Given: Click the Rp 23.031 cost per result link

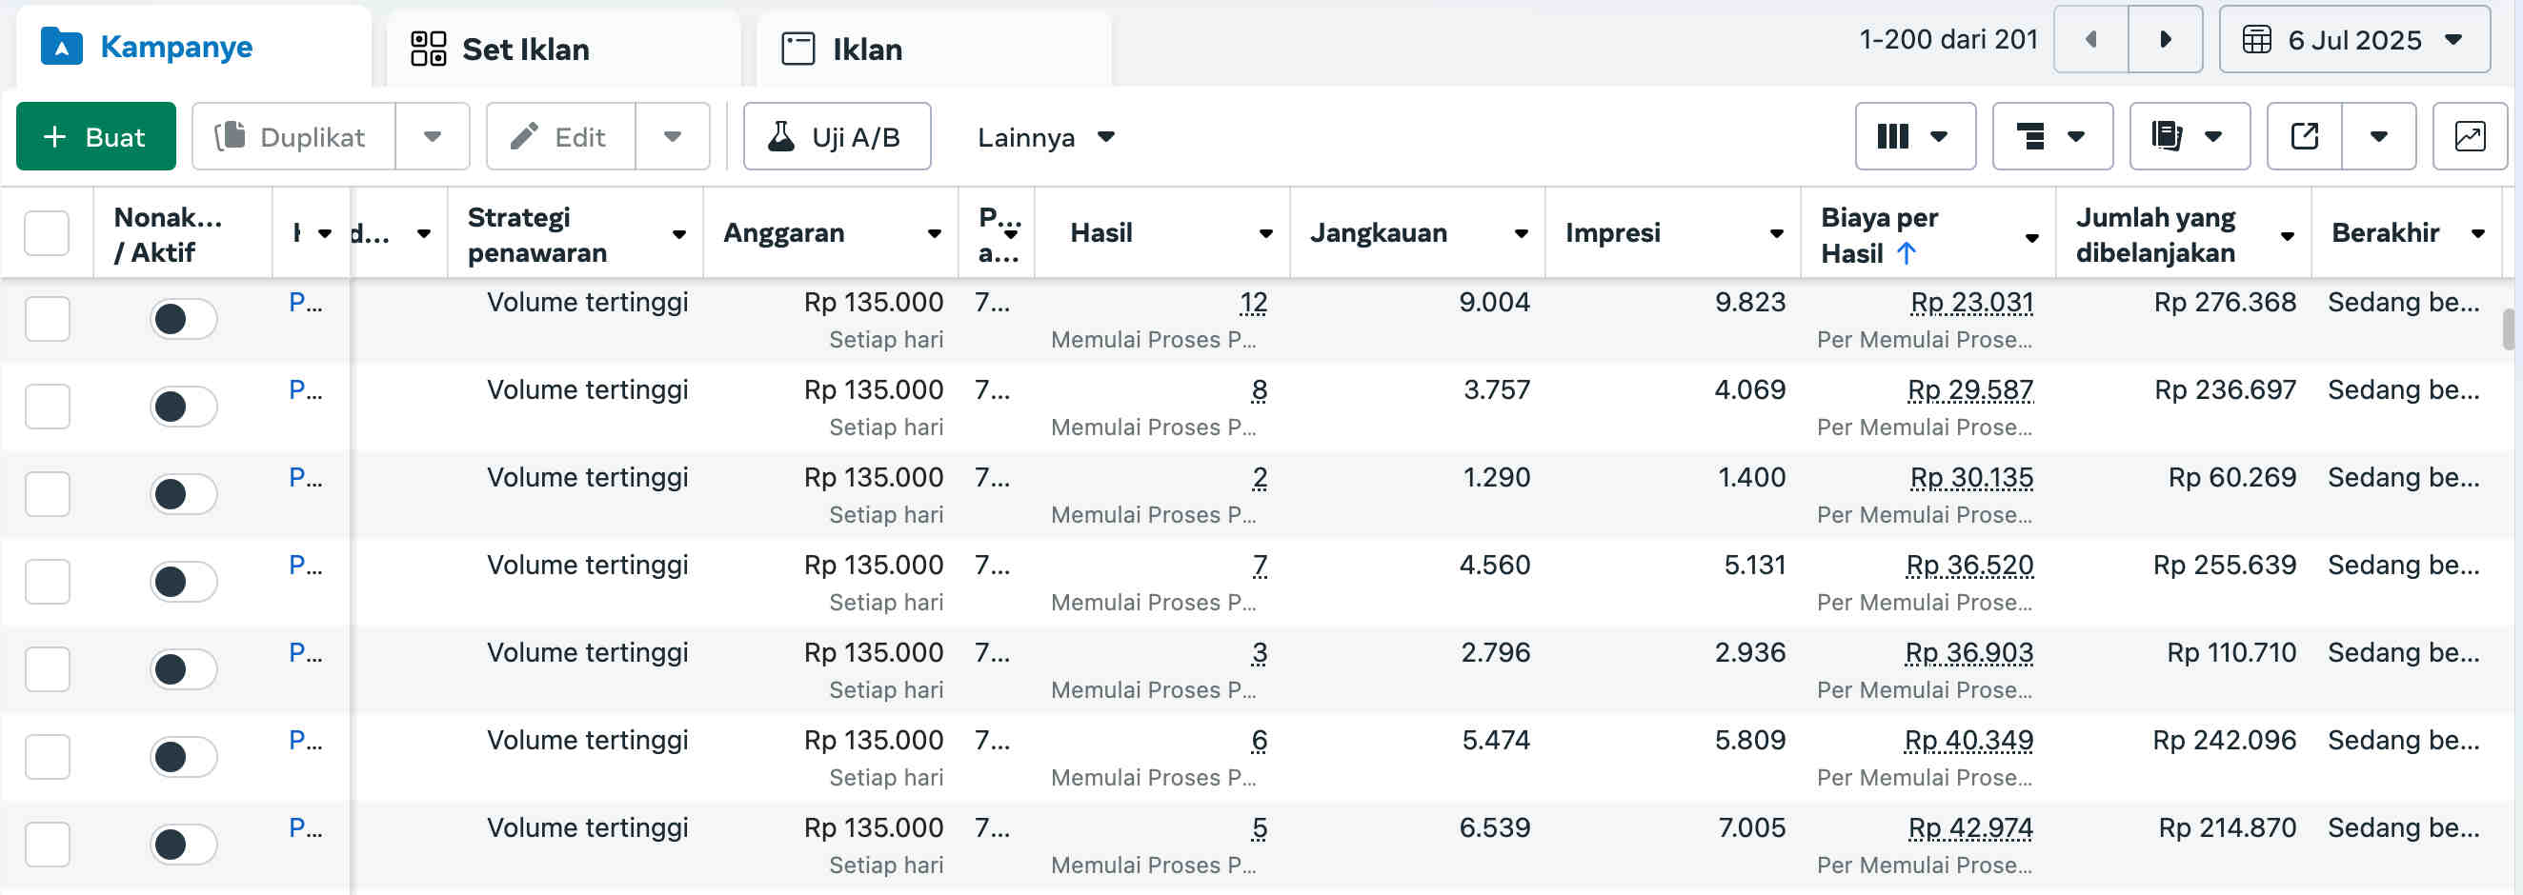Looking at the screenshot, I should click(1970, 303).
